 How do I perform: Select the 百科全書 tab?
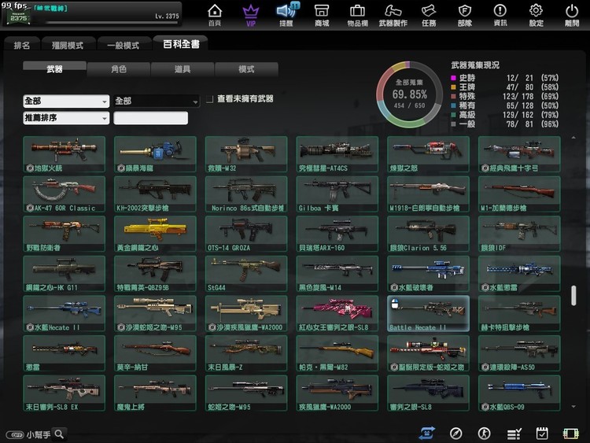(181, 43)
